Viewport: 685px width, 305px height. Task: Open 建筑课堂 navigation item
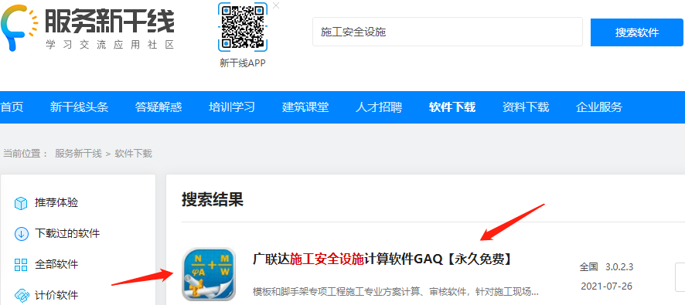[x=305, y=107]
